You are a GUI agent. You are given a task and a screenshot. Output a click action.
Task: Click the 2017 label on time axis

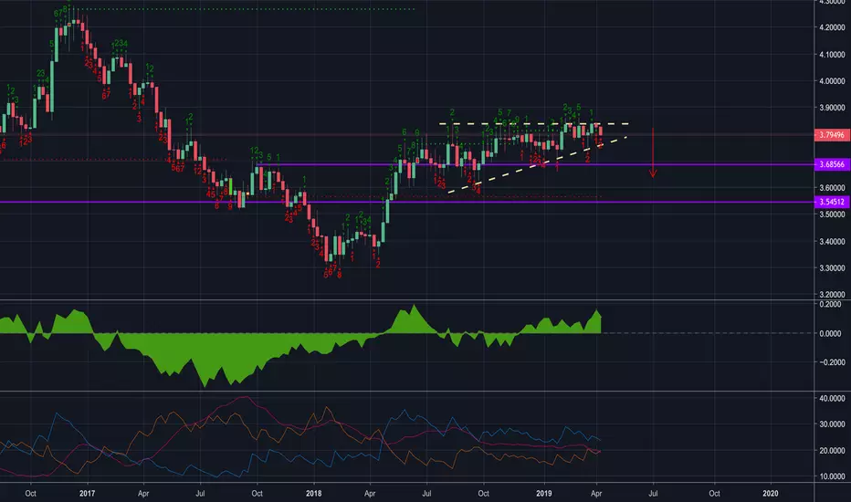point(87,493)
